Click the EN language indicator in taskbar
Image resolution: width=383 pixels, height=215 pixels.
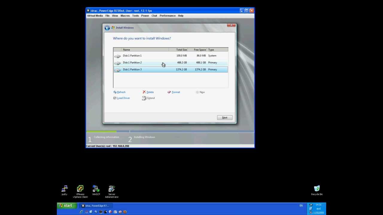click(301, 205)
